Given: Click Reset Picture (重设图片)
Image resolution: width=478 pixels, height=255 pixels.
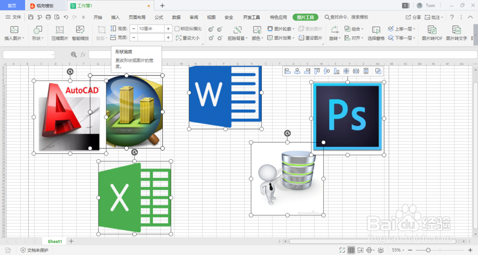Looking at the screenshot, I should pyautogui.click(x=310, y=38).
